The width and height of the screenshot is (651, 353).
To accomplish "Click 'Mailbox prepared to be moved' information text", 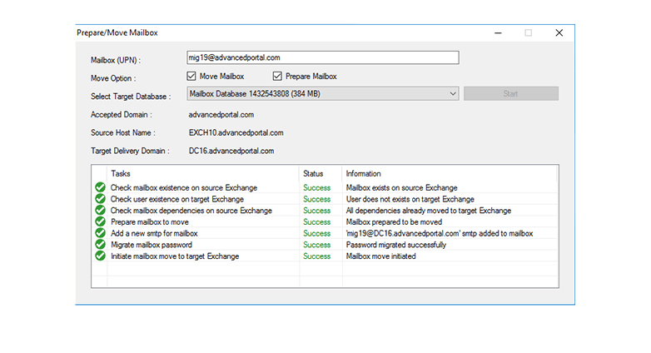I will pyautogui.click(x=394, y=222).
